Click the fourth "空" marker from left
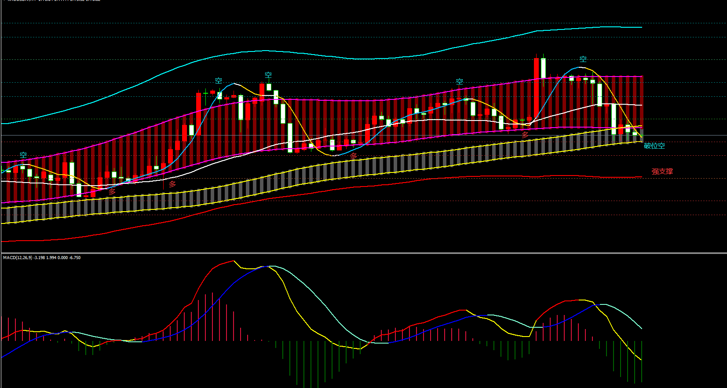Image resolution: width=727 pixels, height=388 pixels. (460, 82)
